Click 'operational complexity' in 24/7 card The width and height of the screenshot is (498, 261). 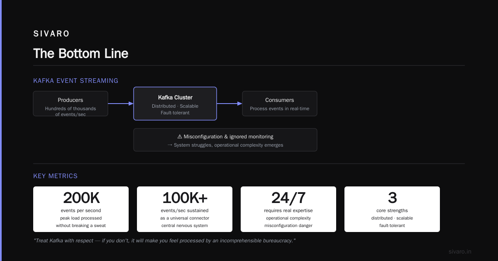(288, 218)
